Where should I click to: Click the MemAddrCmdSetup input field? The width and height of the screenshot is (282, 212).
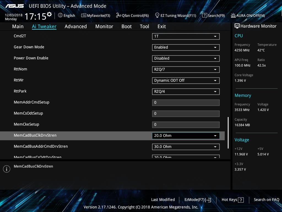186,103
